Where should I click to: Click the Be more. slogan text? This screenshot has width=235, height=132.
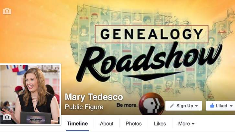point(127,105)
